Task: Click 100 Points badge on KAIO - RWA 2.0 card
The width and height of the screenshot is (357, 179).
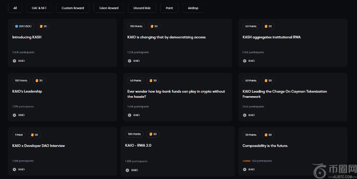Action: 134,134
